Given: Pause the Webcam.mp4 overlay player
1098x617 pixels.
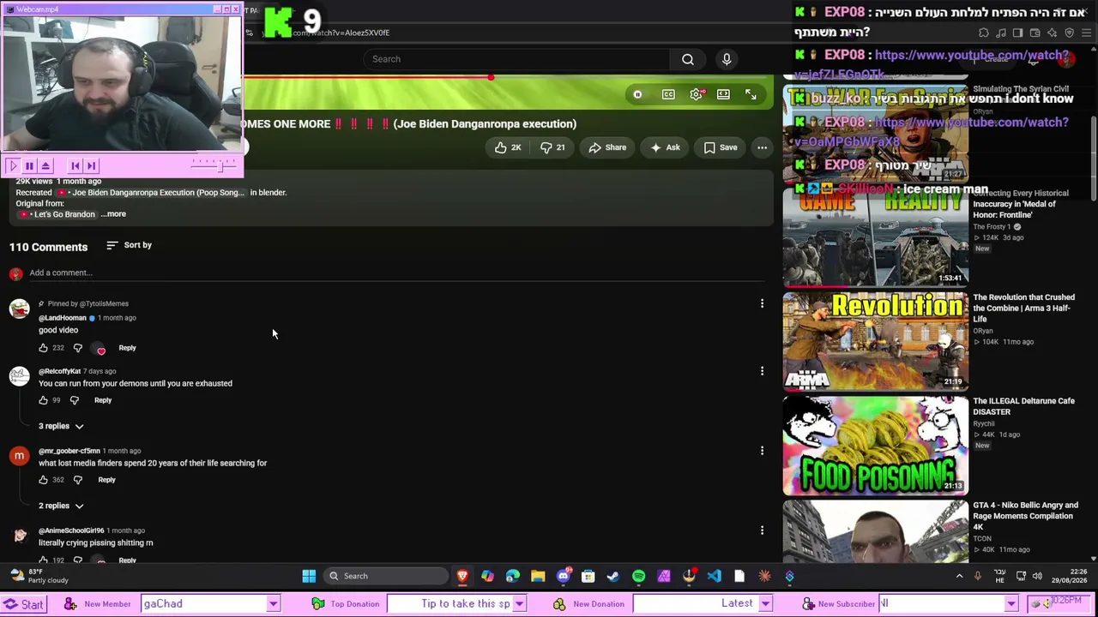Looking at the screenshot, I should pyautogui.click(x=29, y=166).
